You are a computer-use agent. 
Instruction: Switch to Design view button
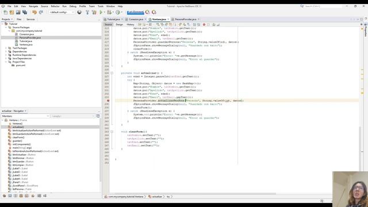[119, 24]
